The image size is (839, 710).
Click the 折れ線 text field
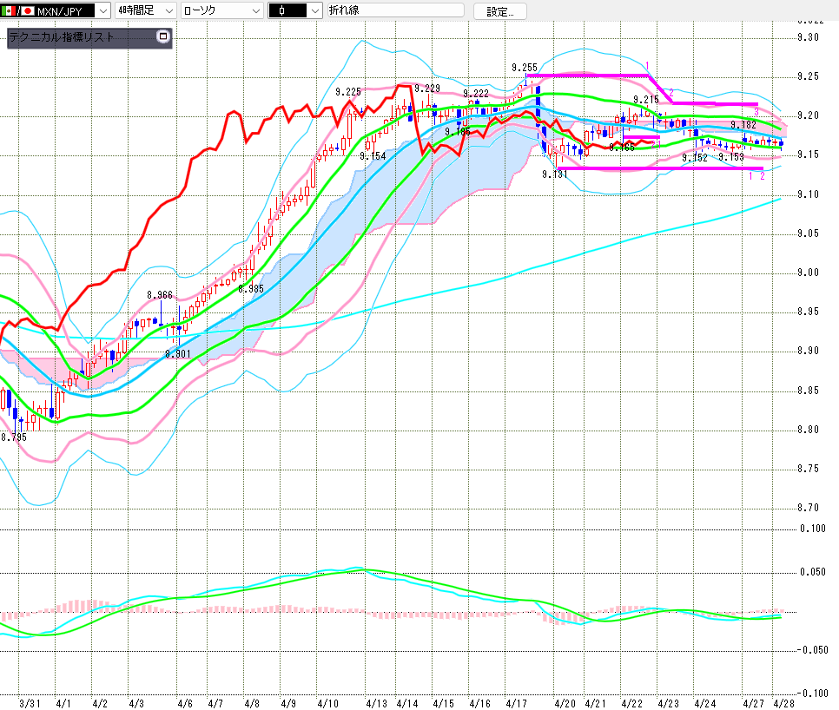tap(395, 10)
